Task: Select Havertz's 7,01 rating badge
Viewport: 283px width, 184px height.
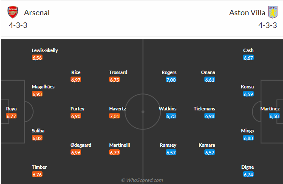Action: click(114, 116)
